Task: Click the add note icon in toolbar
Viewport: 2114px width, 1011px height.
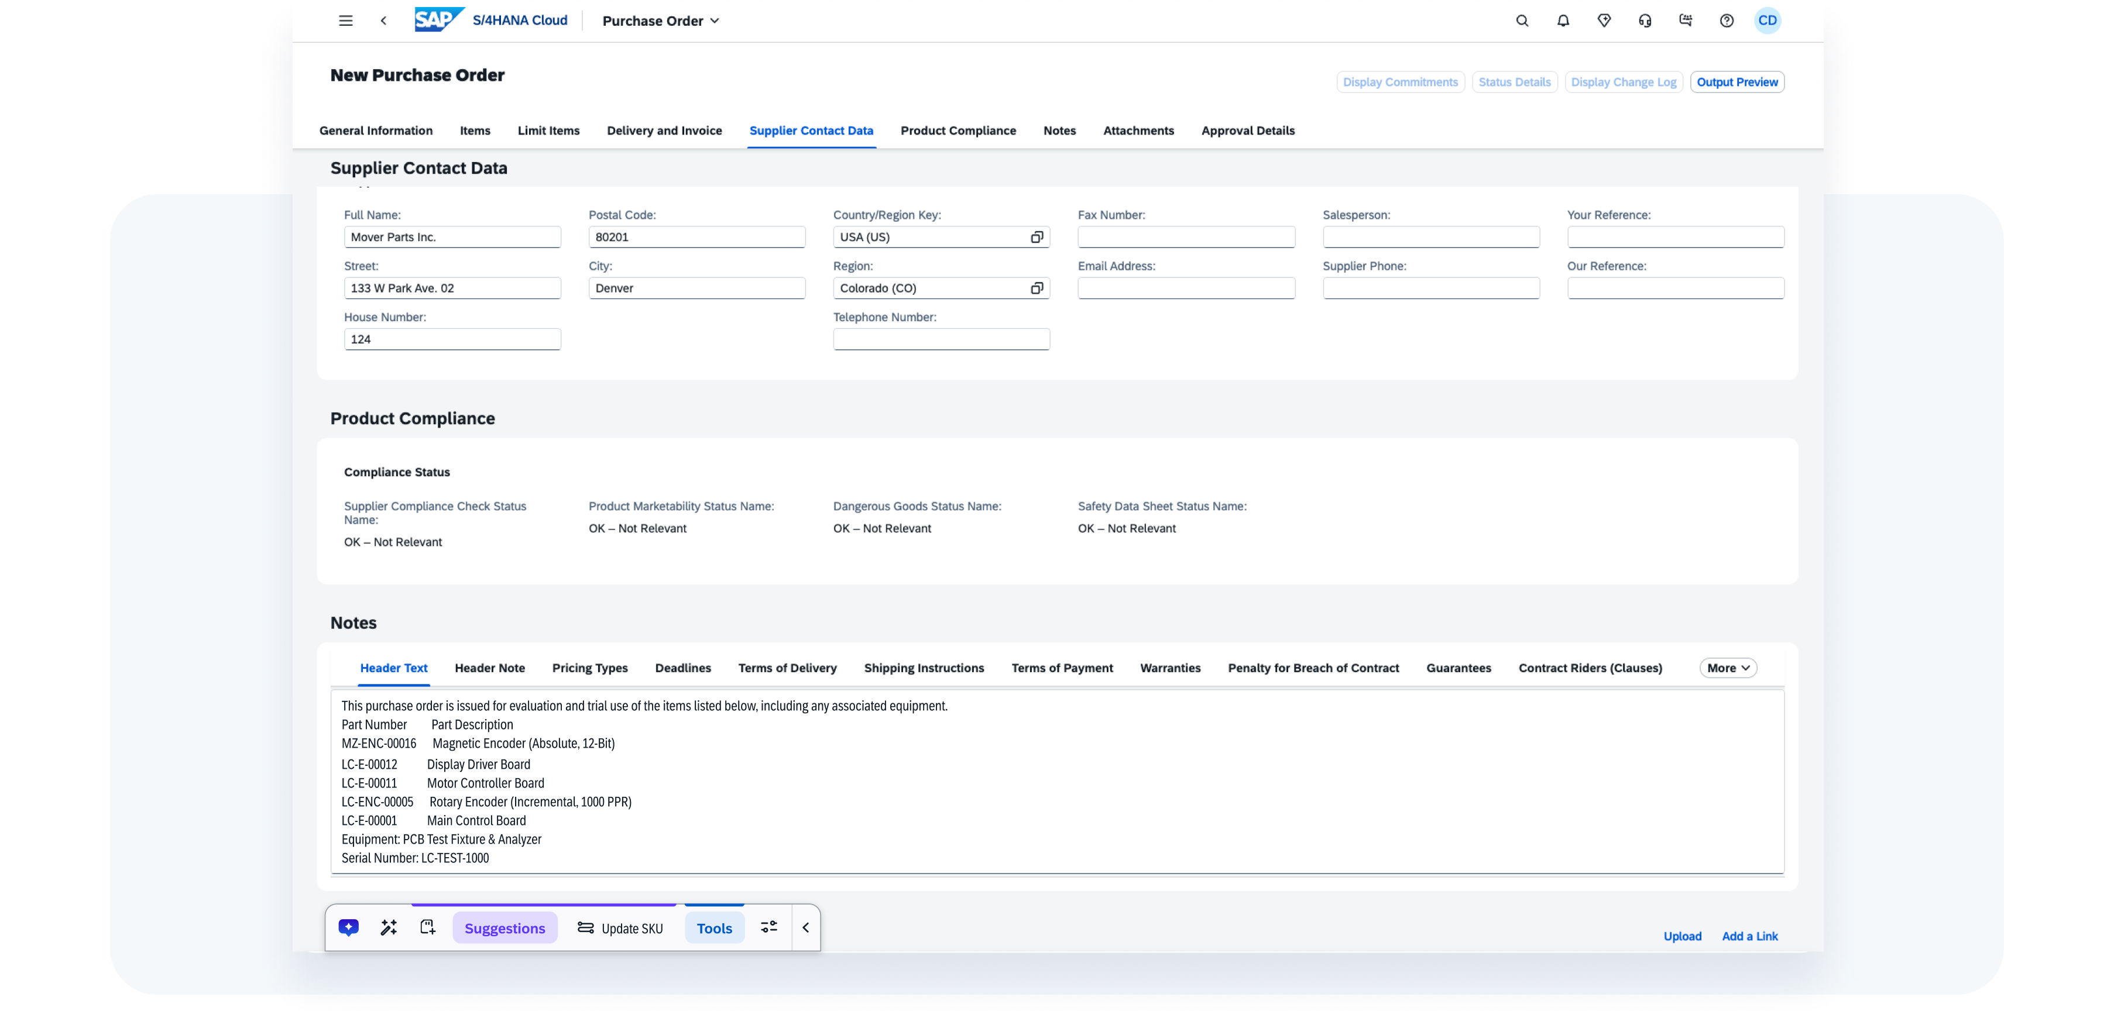Action: [x=428, y=927]
